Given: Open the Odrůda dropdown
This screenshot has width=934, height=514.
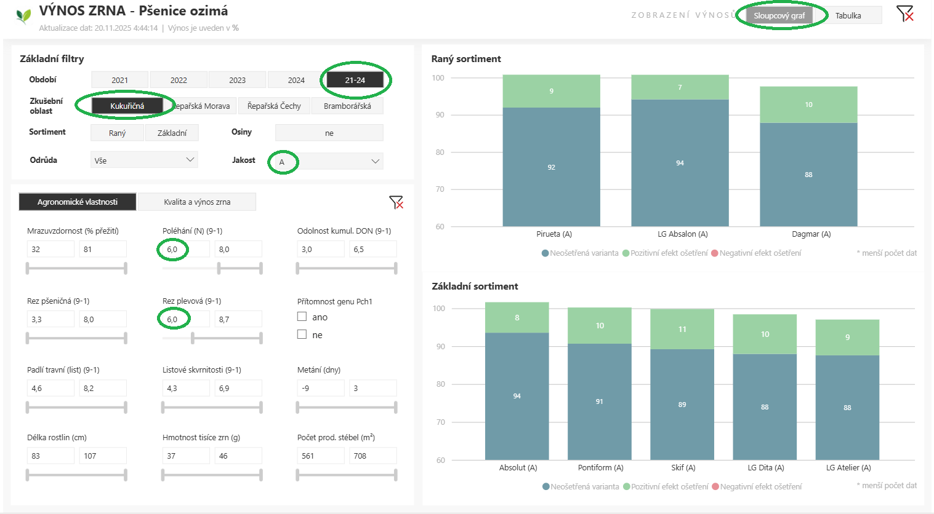Looking at the screenshot, I should coord(144,160).
